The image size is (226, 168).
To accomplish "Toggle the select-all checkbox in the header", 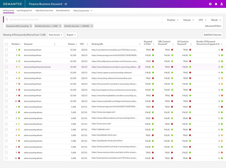I will click(x=6, y=44).
